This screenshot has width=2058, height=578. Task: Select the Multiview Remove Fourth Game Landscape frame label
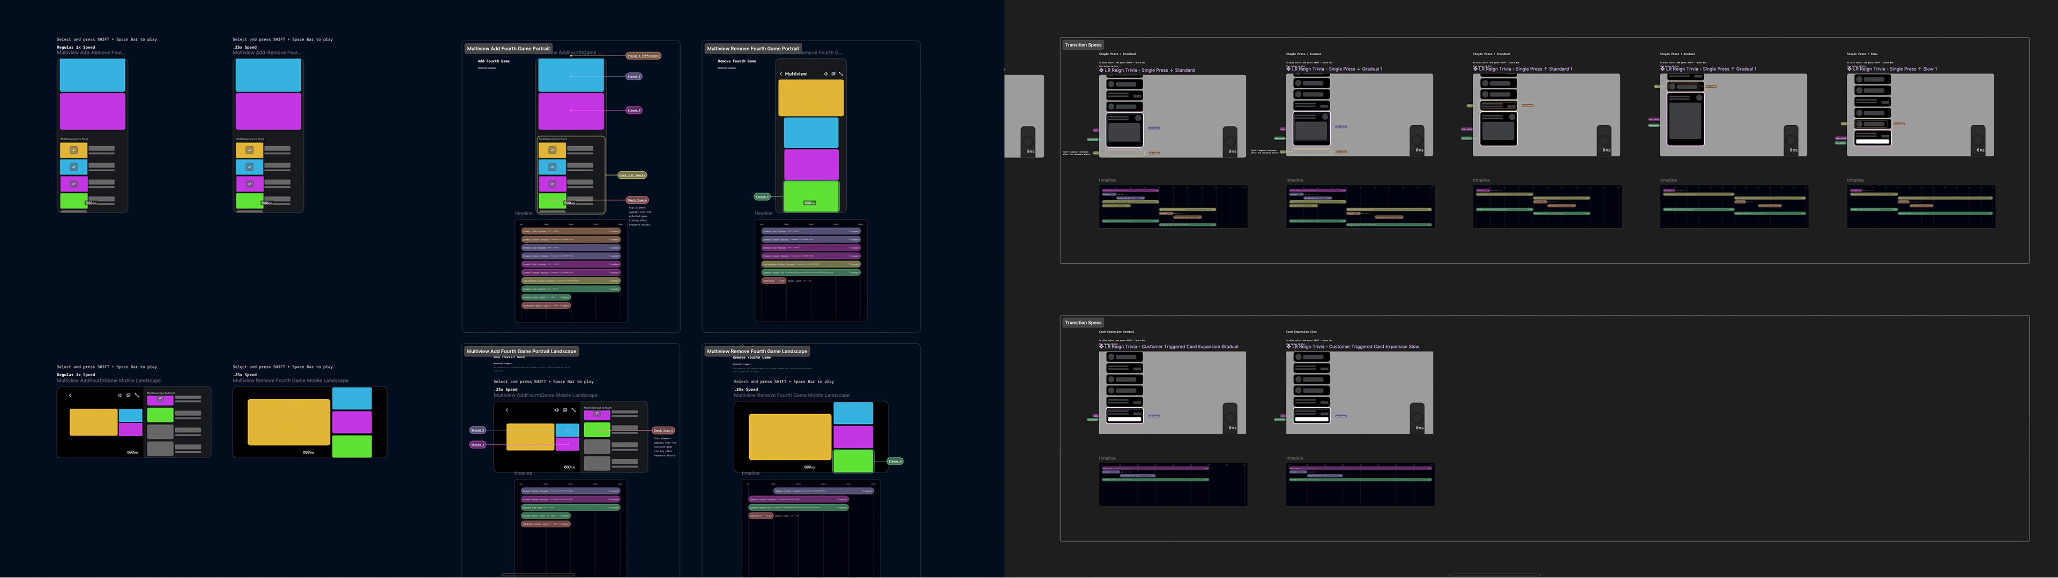pos(757,351)
